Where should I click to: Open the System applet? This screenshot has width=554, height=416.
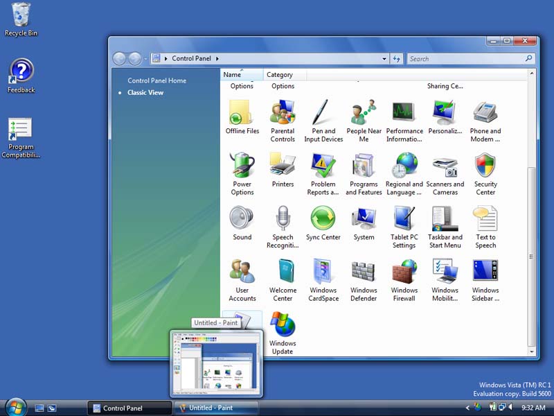pos(364,223)
